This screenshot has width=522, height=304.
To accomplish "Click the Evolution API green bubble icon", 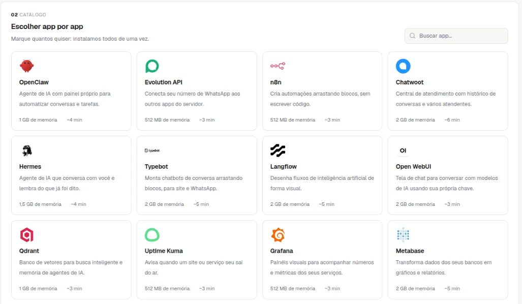I will [152, 66].
